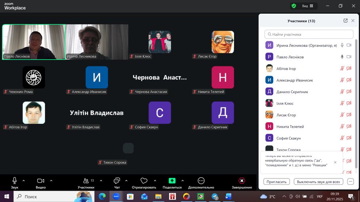Expand the arrow next to Поделиться
360x202 pixels.
183,180
